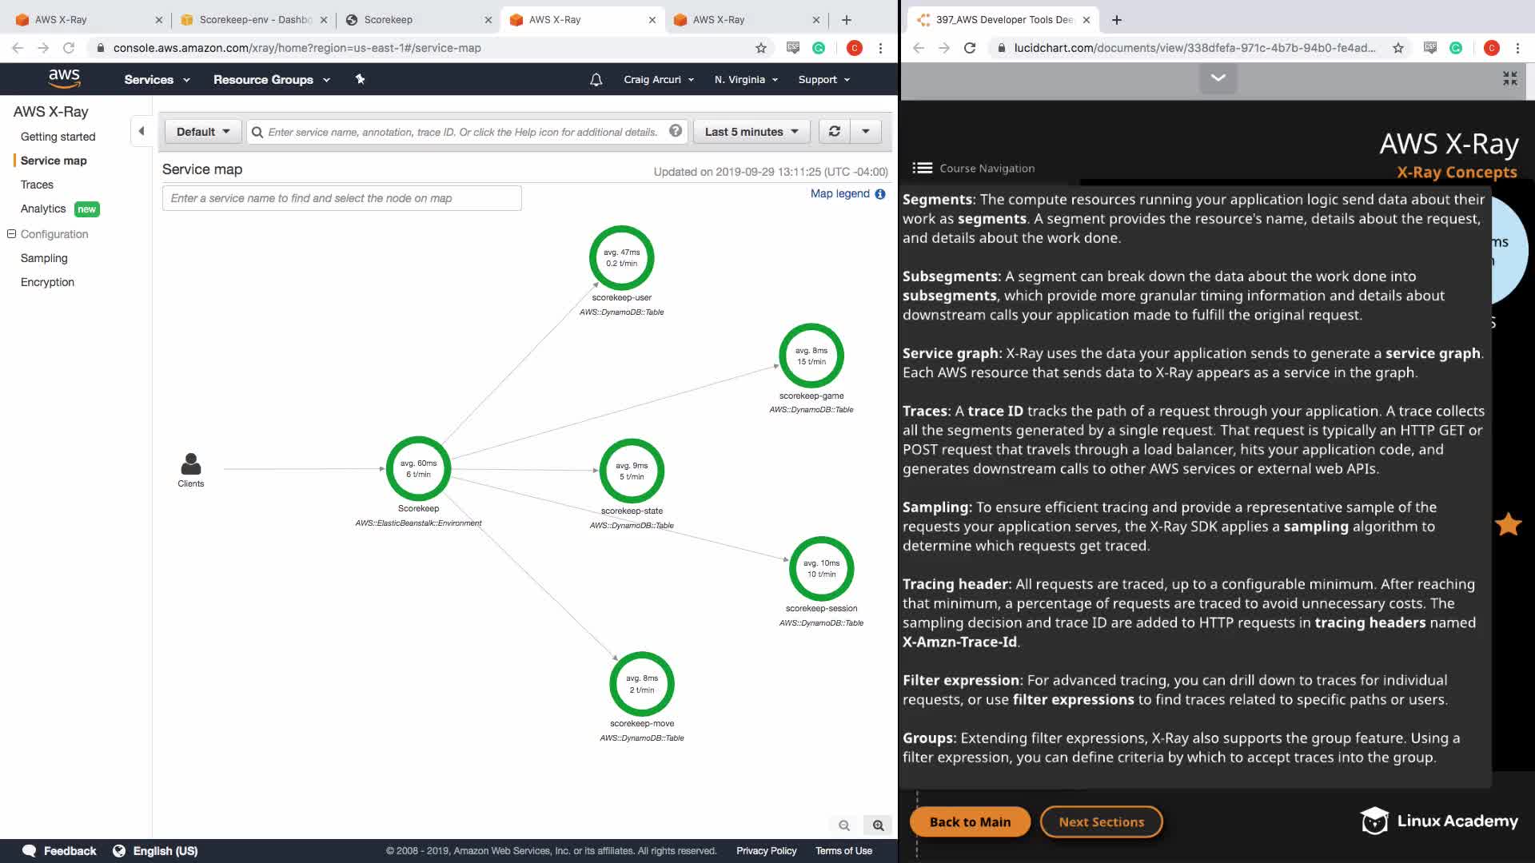Collapse the X-Ray sidebar panel arrow
The image size is (1535, 863).
tap(142, 131)
